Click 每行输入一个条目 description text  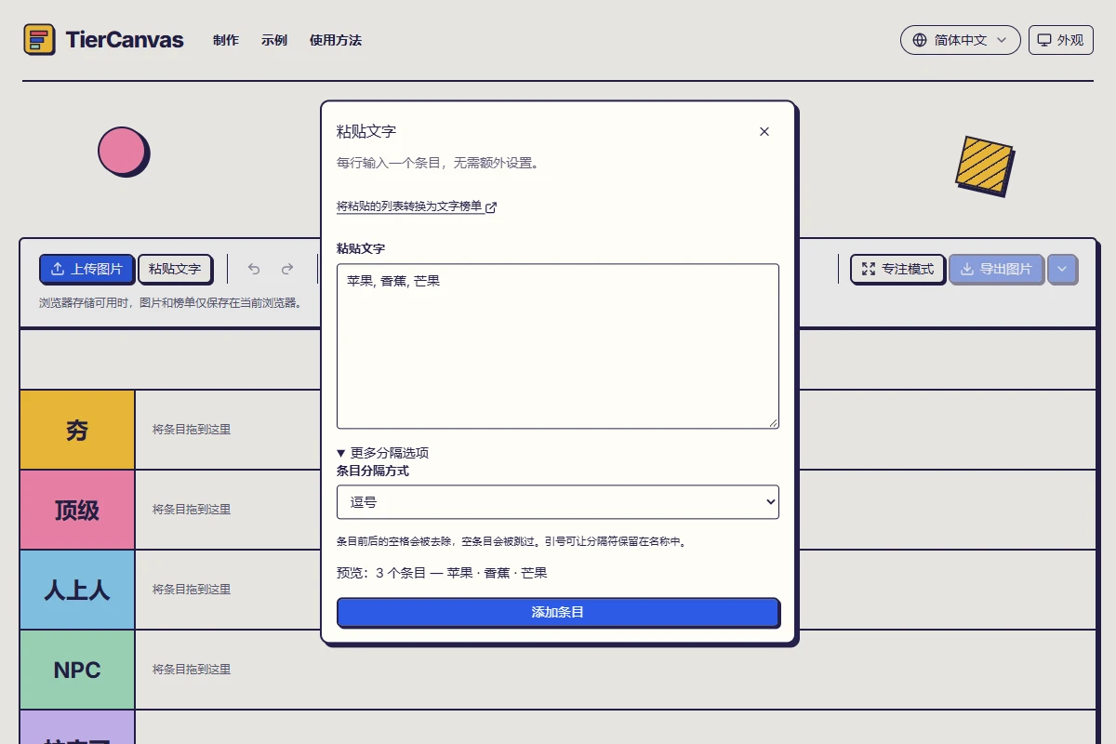437,163
